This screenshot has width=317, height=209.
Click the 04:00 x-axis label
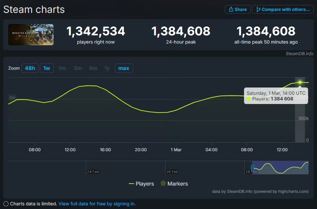point(211,150)
